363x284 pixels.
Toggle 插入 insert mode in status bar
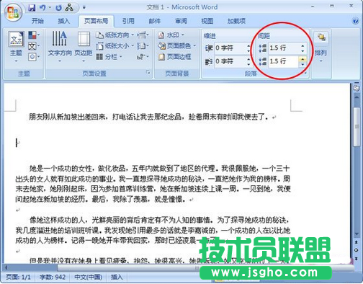coord(117,278)
